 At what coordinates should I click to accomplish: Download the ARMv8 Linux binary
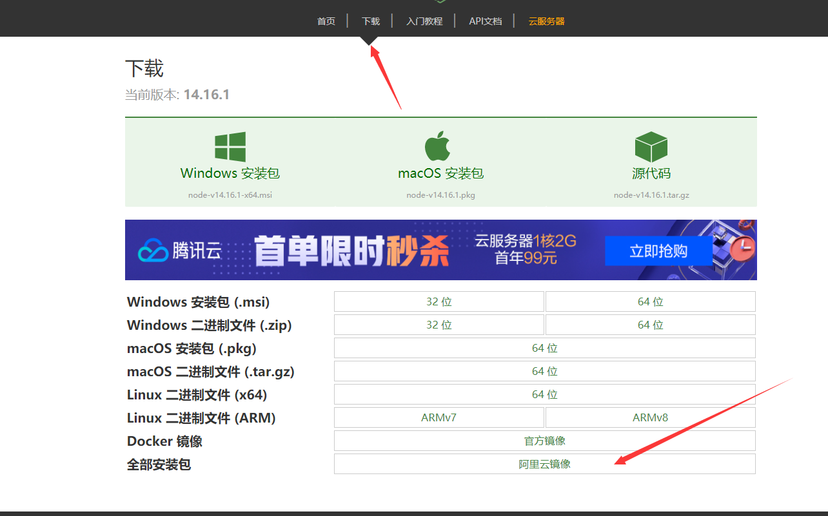651,417
